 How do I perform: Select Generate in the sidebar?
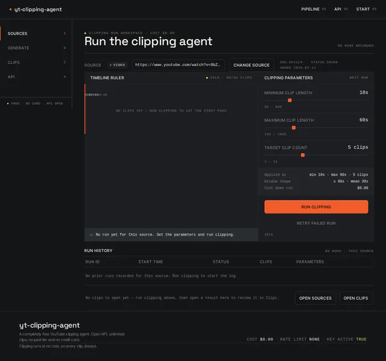pos(36,48)
